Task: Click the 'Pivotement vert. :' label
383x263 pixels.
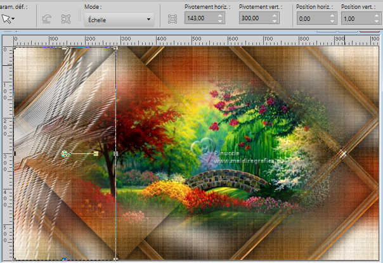Action: (261, 7)
